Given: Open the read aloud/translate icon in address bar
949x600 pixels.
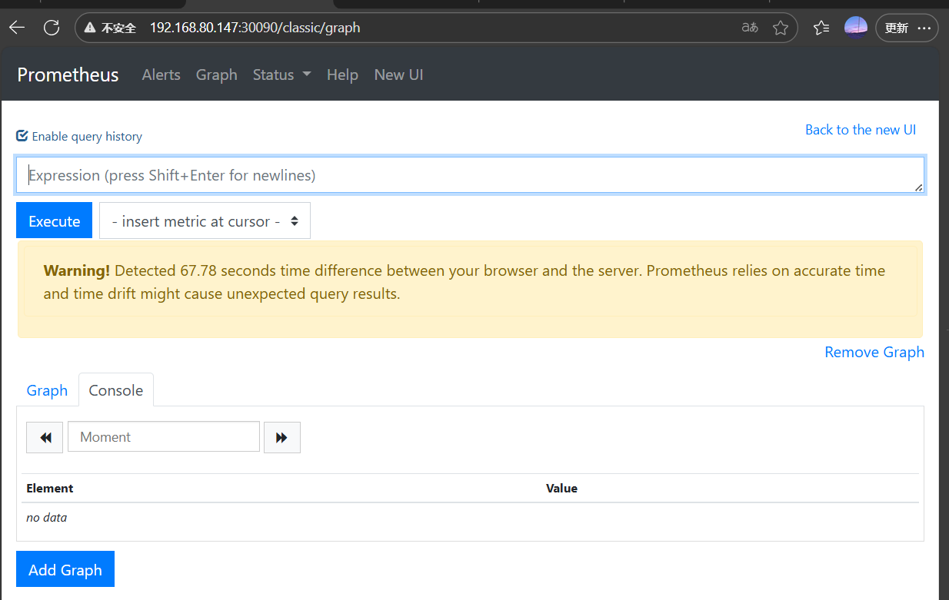Looking at the screenshot, I should [x=750, y=28].
